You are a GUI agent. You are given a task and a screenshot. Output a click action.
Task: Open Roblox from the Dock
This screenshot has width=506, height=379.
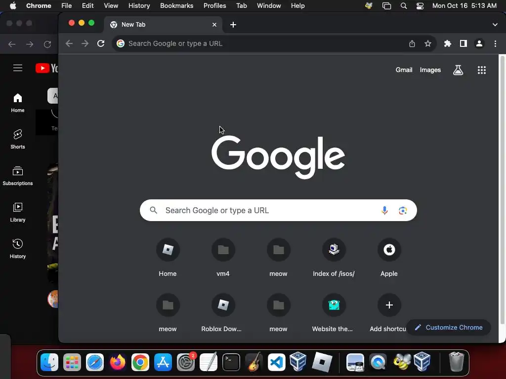coord(322,362)
